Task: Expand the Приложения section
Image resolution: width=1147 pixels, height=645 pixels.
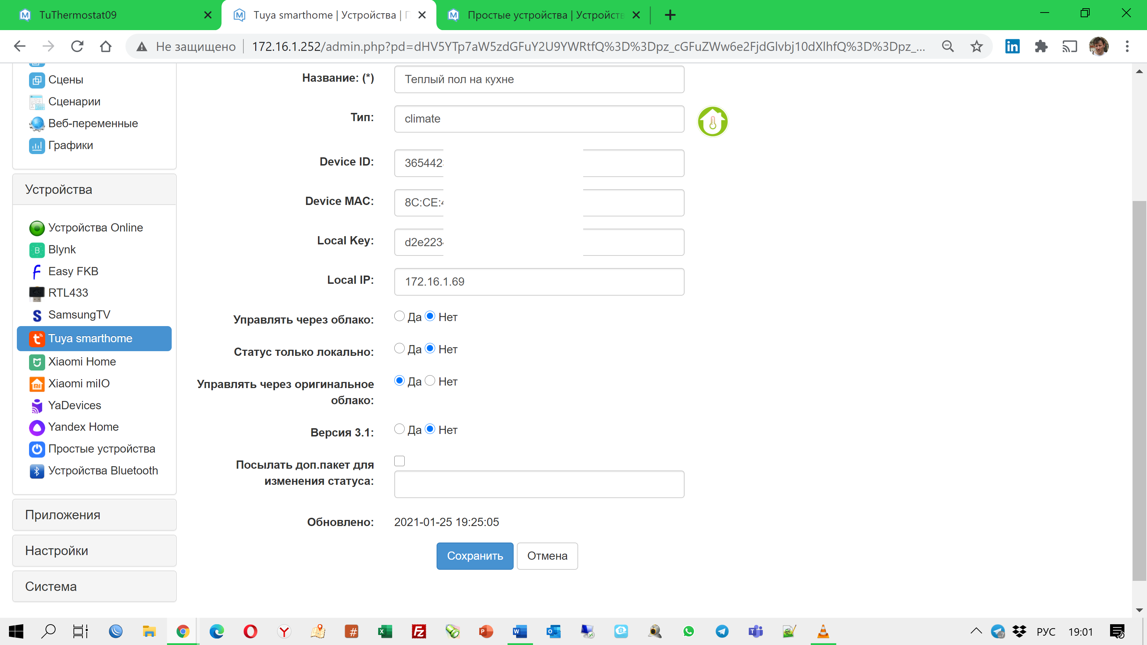Action: [x=63, y=515]
